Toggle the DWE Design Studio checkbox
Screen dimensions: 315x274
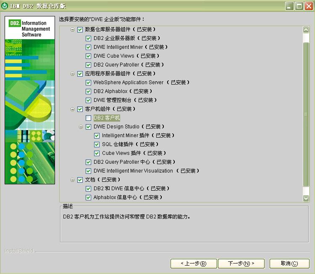[x=88, y=127]
